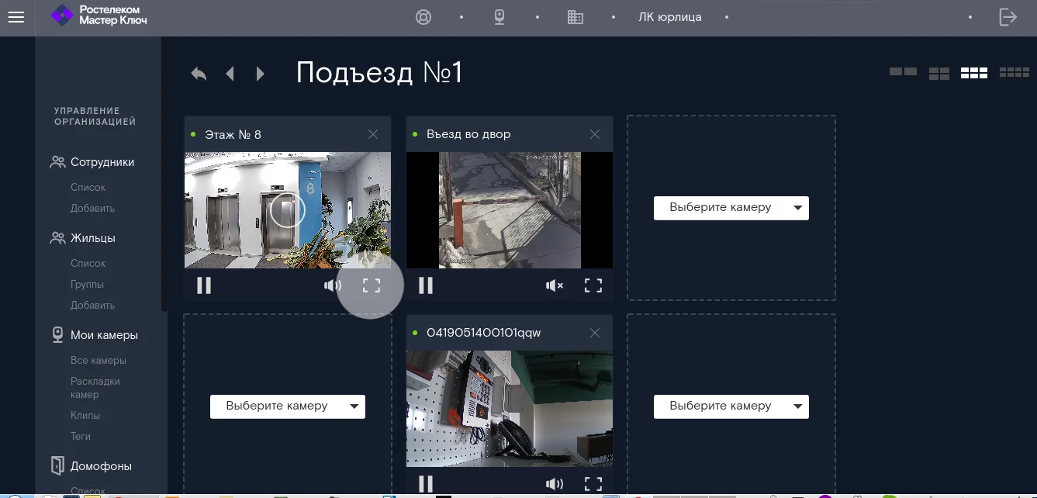Viewport: 1037px width, 498px height.
Task: Open Теги in sidebar
Action: tap(81, 436)
